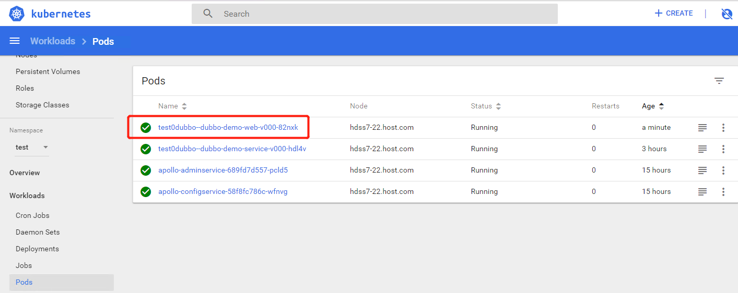Click the filter icon in Pods card

coord(719,81)
